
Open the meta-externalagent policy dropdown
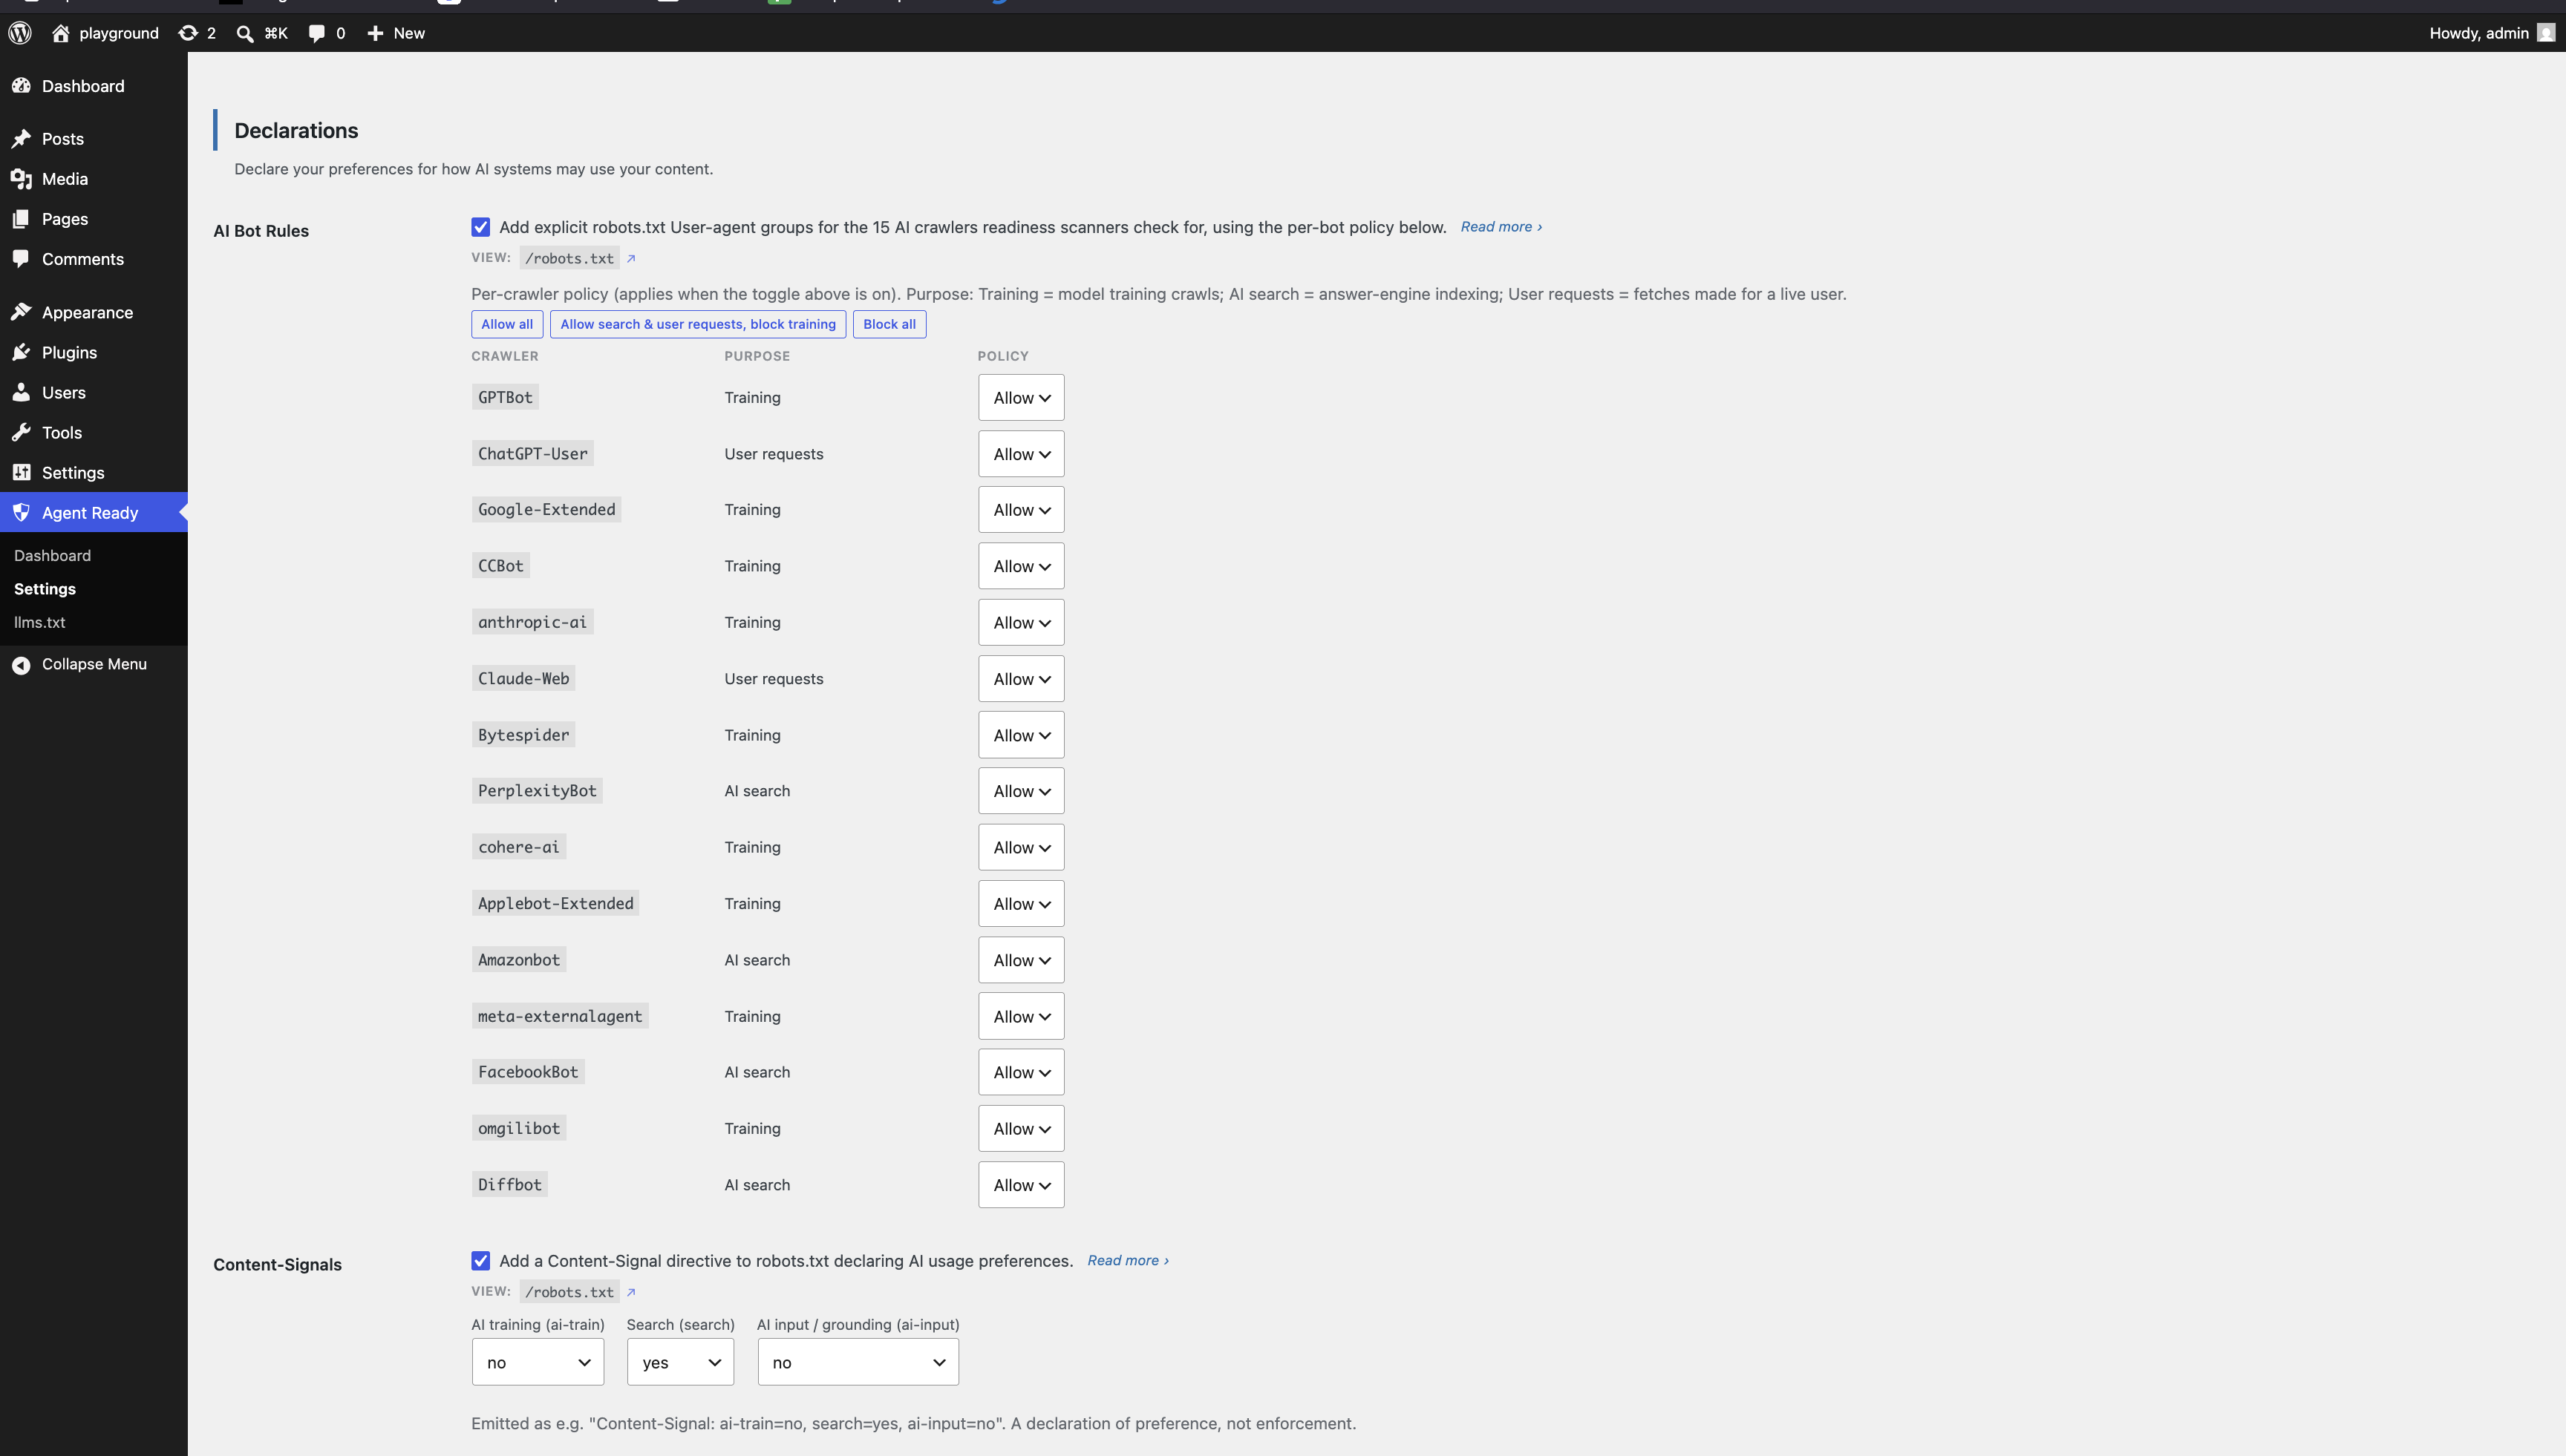click(1022, 1016)
